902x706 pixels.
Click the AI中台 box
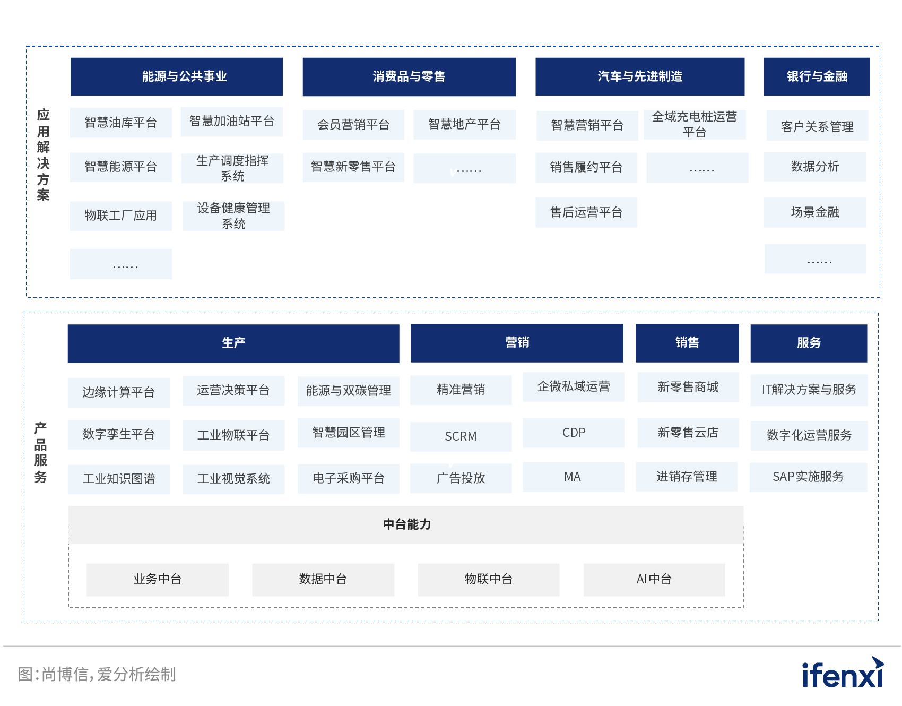point(654,579)
